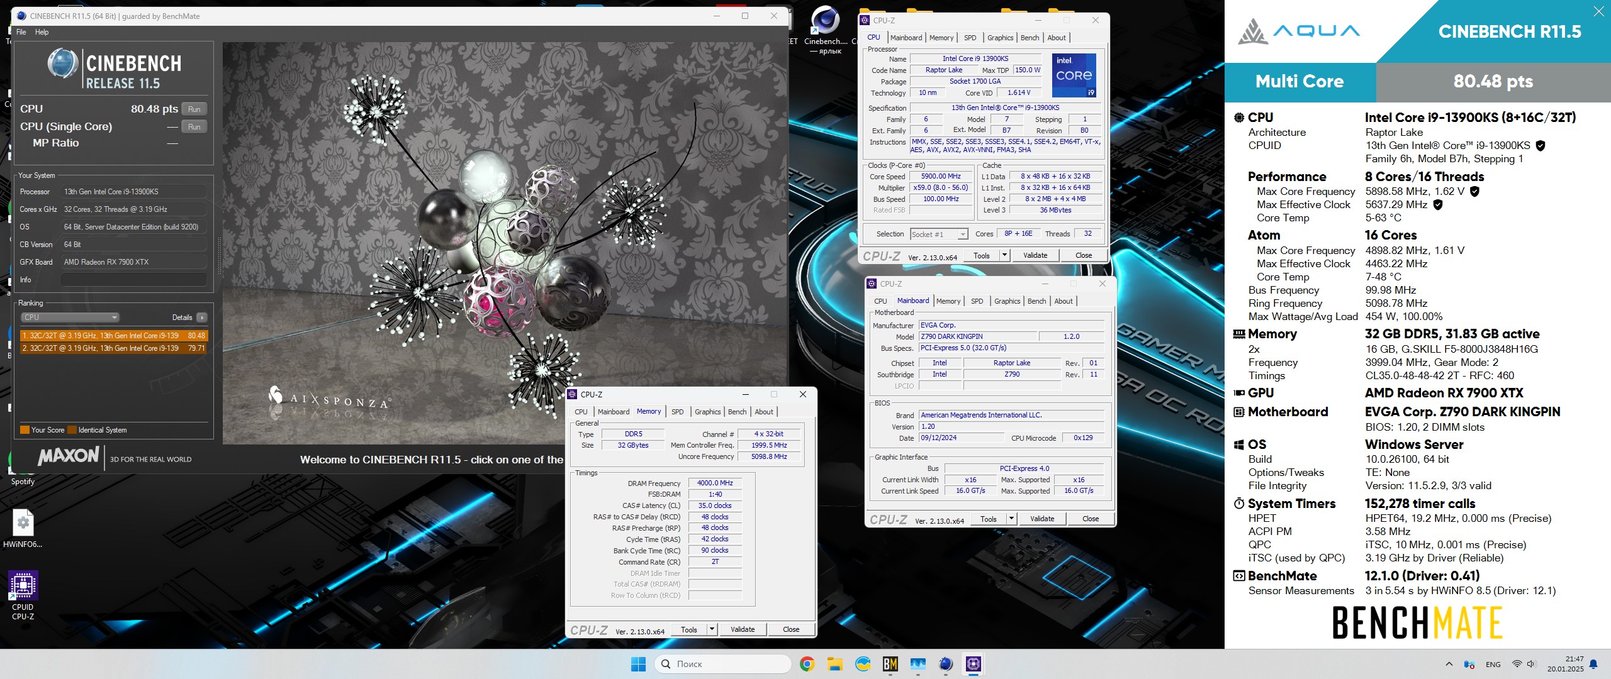1611x679 pixels.
Task: Close the BenchMate result panel via its X
Action: click(1598, 11)
